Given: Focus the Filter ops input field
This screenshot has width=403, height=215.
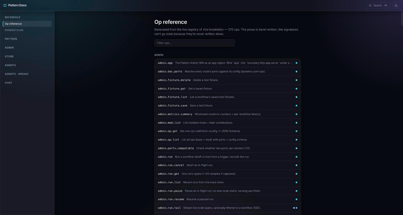Looking at the screenshot, I should pos(194,43).
